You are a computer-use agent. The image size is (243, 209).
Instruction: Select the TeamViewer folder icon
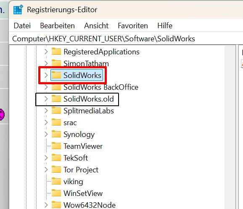coord(56,146)
